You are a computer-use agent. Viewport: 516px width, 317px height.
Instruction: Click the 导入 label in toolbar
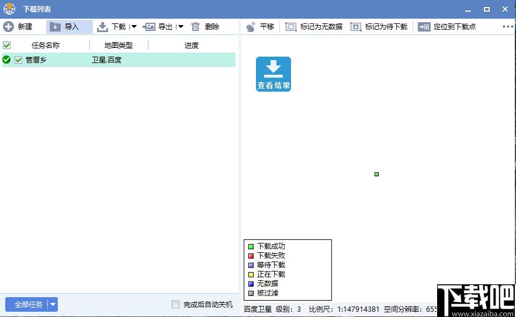72,27
